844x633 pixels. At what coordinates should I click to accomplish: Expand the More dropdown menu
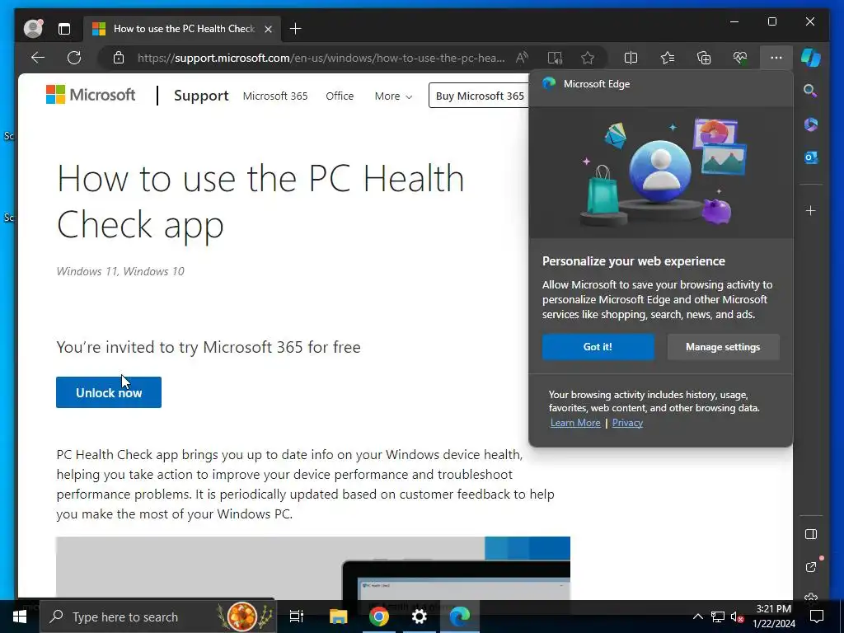393,96
